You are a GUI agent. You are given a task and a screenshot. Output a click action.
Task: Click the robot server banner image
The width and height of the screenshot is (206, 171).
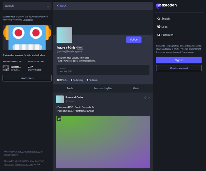tap(27, 37)
